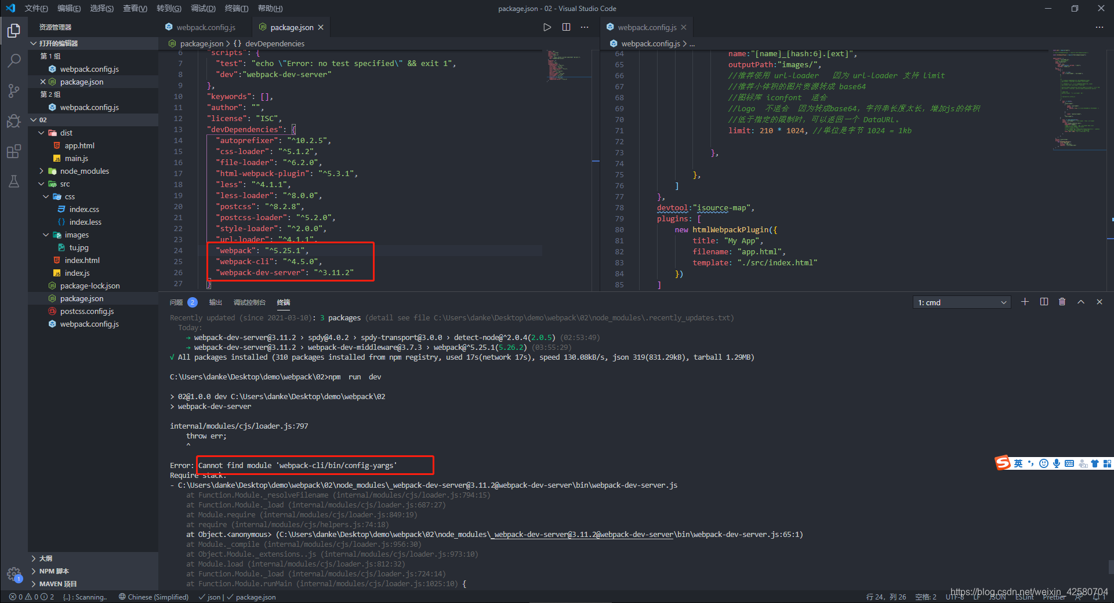Open the Terminal menu
The image size is (1114, 603).
237,8
